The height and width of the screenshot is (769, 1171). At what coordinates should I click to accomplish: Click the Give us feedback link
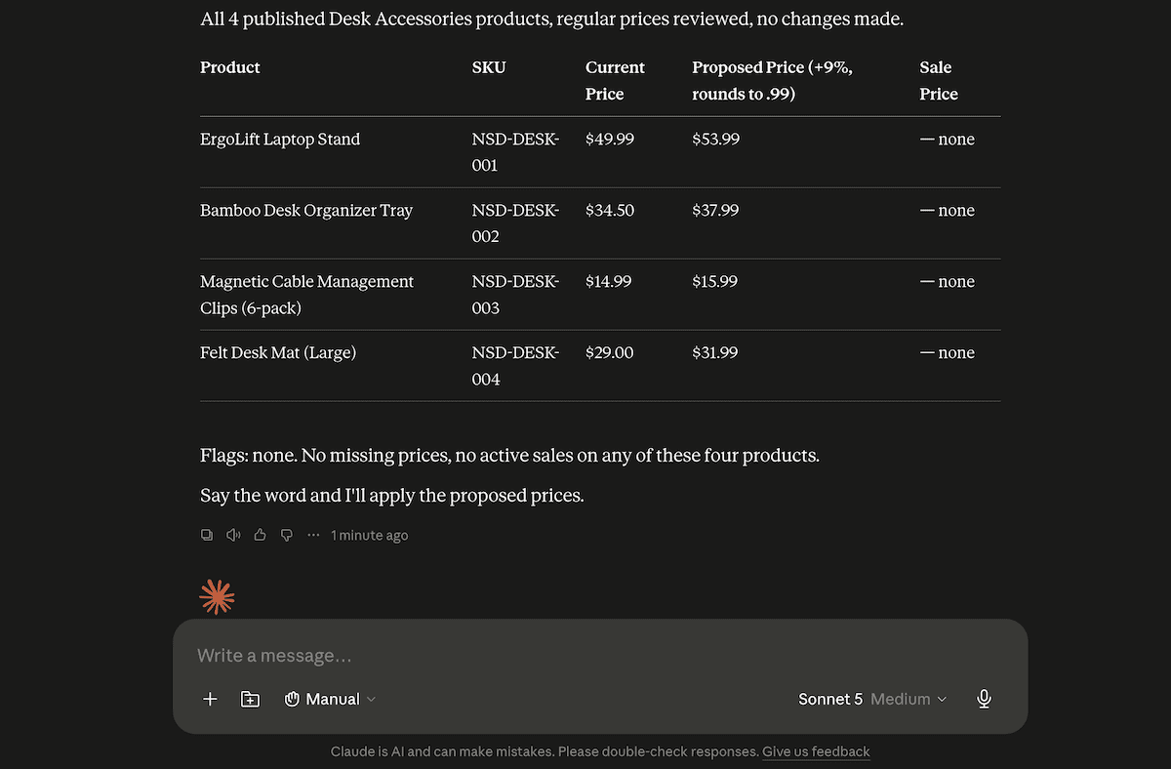pos(816,751)
